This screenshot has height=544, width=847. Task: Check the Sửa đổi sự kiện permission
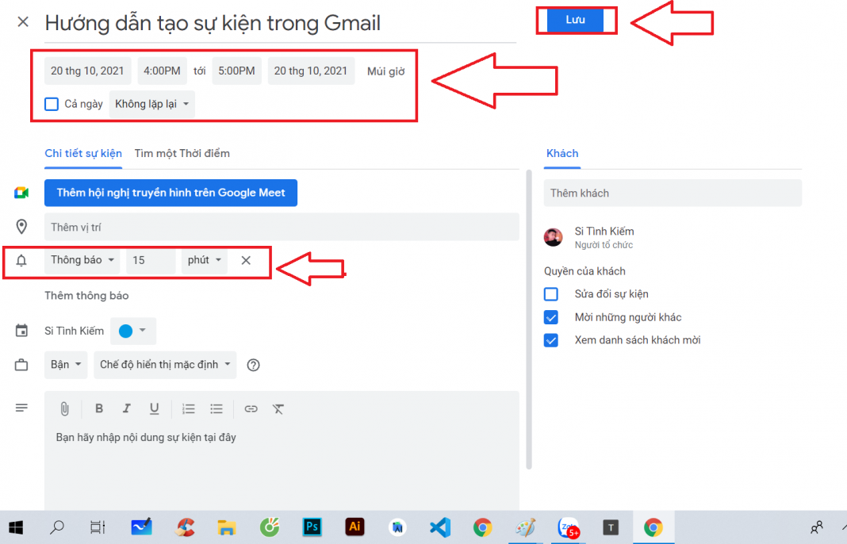tap(551, 294)
